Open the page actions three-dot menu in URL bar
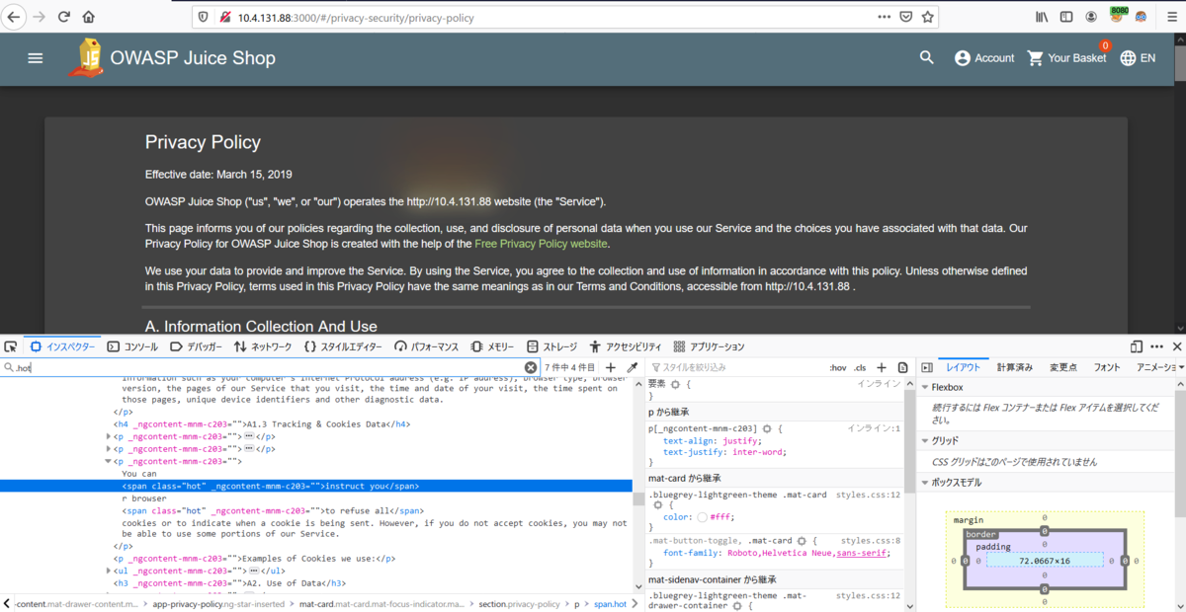Screen dimensions: 1186x612 click(885, 17)
